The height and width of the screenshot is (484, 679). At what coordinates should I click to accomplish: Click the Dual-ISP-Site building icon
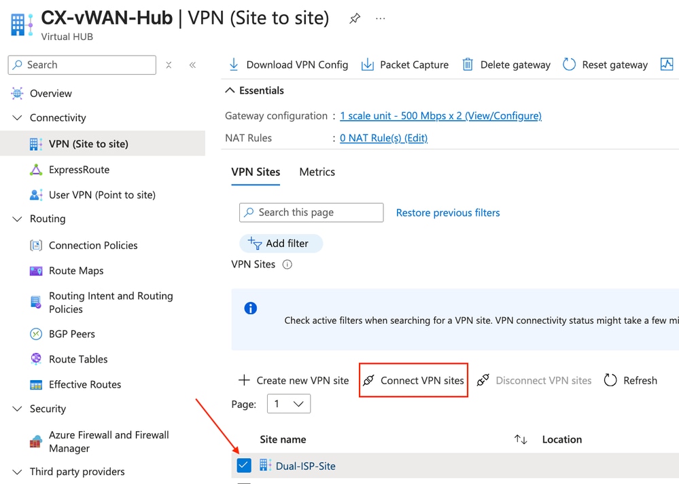click(x=266, y=466)
